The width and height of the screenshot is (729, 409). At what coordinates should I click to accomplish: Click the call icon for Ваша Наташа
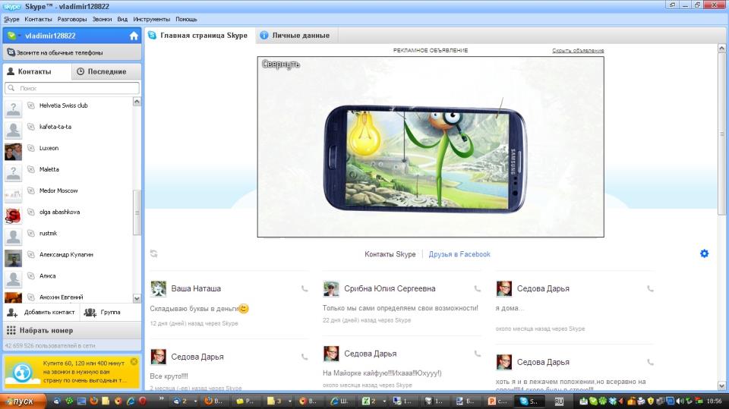(305, 288)
